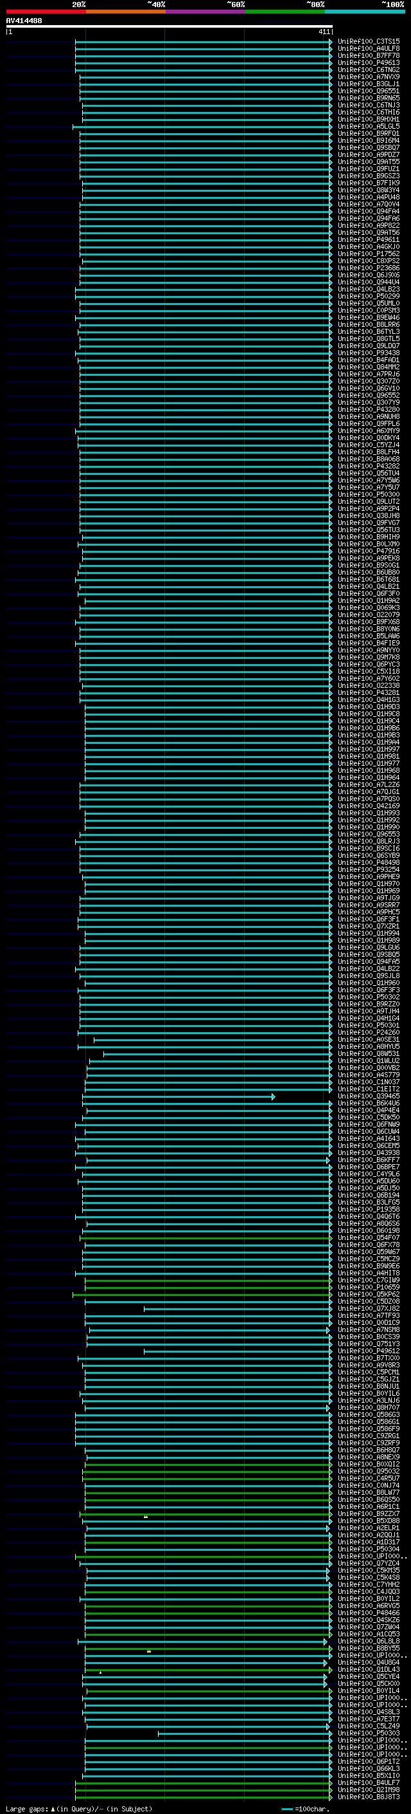This screenshot has height=1814, width=411.
Task: Open UniRef100_Q8W3Y4 hit
Action: pyautogui.click(x=369, y=190)
